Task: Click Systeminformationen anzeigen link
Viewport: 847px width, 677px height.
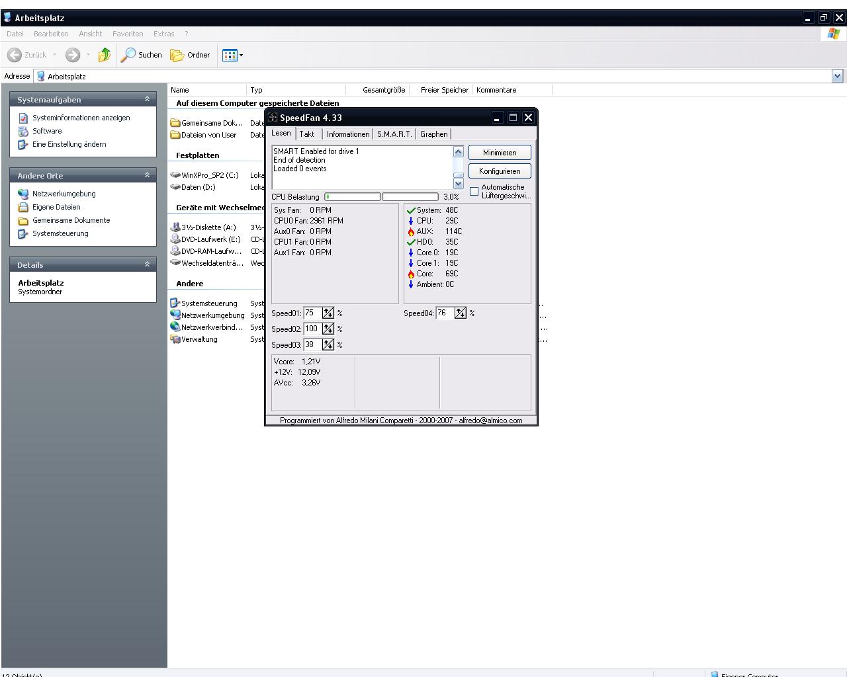Action: (x=81, y=118)
